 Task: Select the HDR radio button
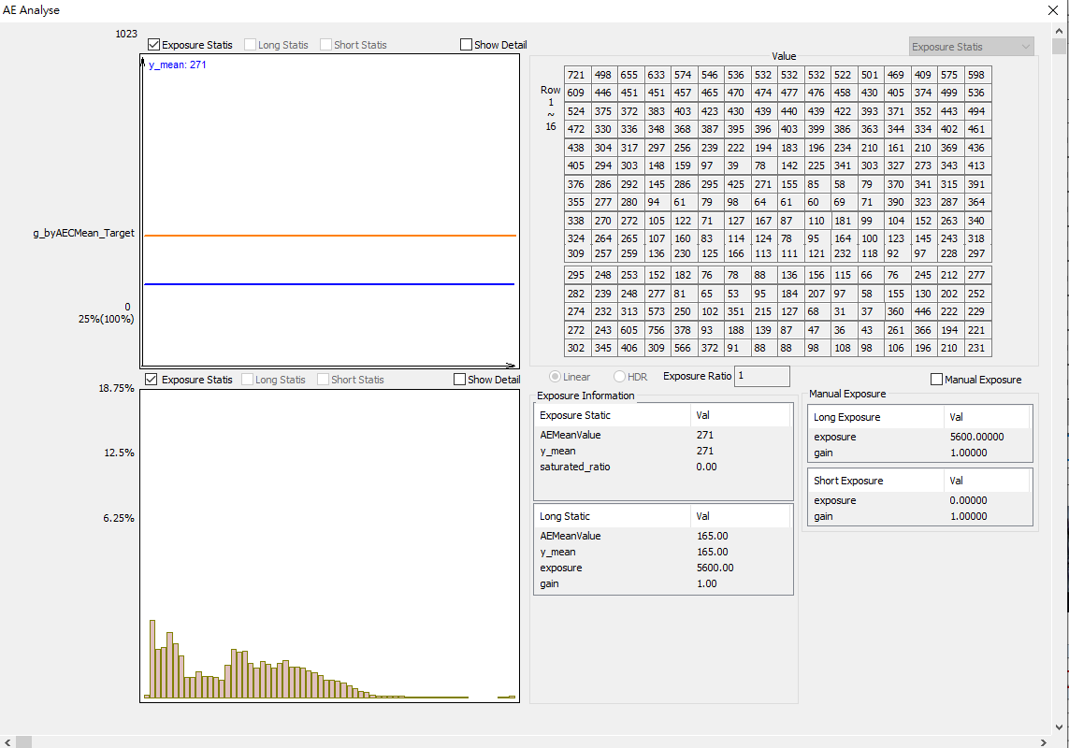tap(620, 377)
